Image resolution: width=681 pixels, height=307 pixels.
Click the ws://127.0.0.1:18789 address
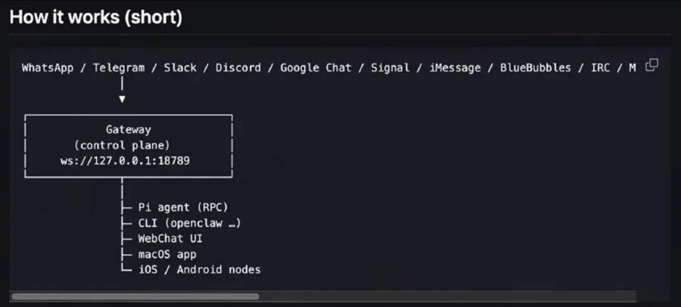(125, 161)
